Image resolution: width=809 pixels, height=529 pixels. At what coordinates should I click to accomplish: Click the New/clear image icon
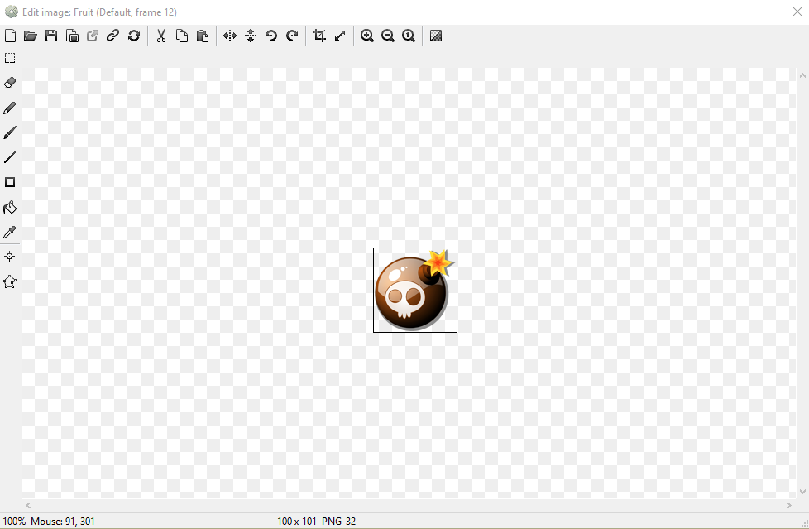click(10, 36)
